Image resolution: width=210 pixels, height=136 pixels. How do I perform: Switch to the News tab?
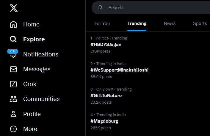[x=170, y=23]
